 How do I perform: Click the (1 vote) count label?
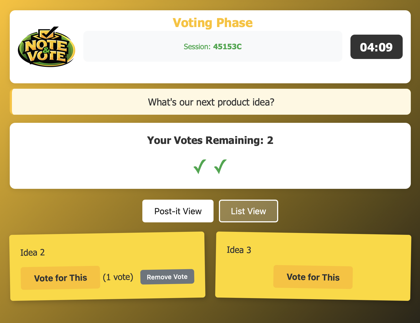pos(118,277)
